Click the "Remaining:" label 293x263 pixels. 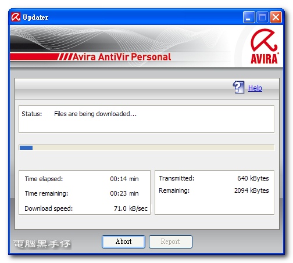point(174,190)
